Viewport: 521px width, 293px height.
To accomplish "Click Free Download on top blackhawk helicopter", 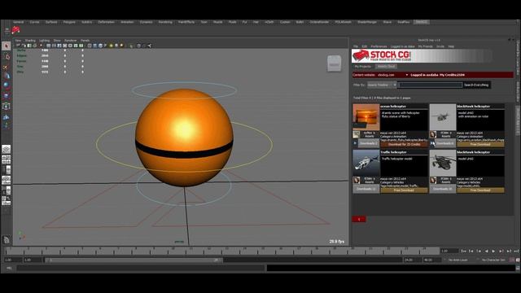I will point(480,145).
